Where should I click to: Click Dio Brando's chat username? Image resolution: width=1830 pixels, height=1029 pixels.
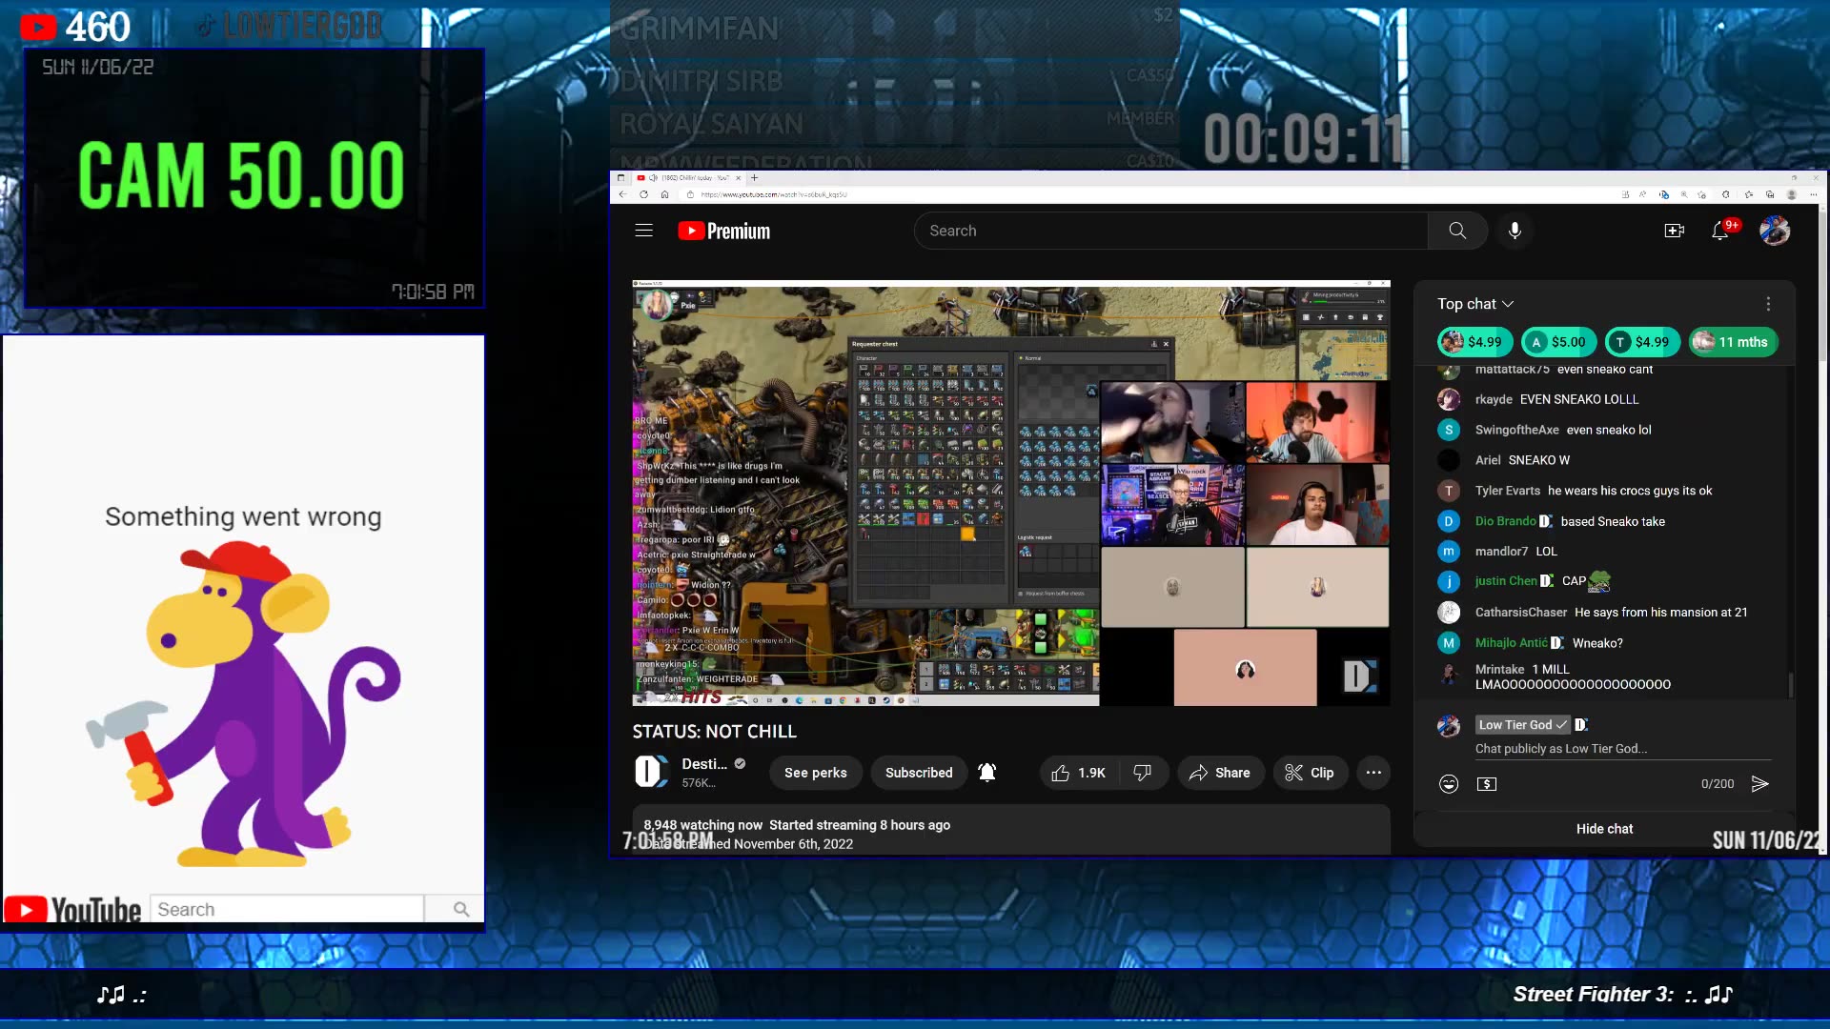coord(1505,521)
